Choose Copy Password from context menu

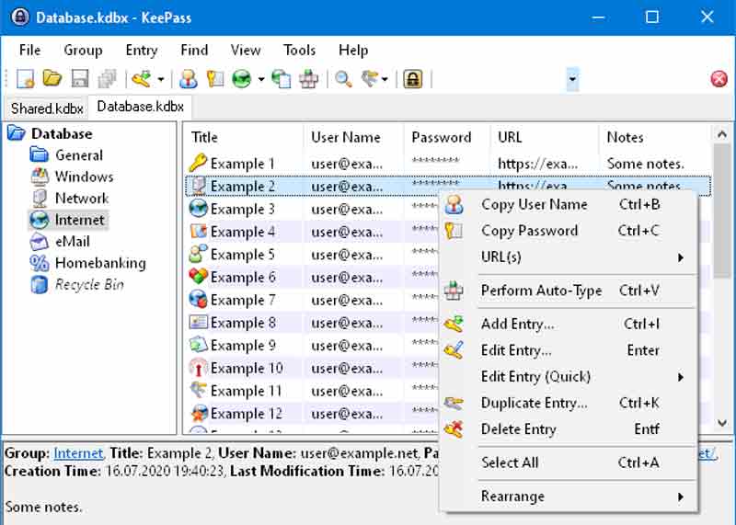tap(569, 231)
